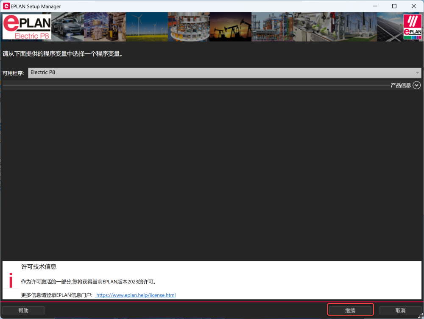
Task: Click the wind turbine banner image
Action: coord(147,27)
